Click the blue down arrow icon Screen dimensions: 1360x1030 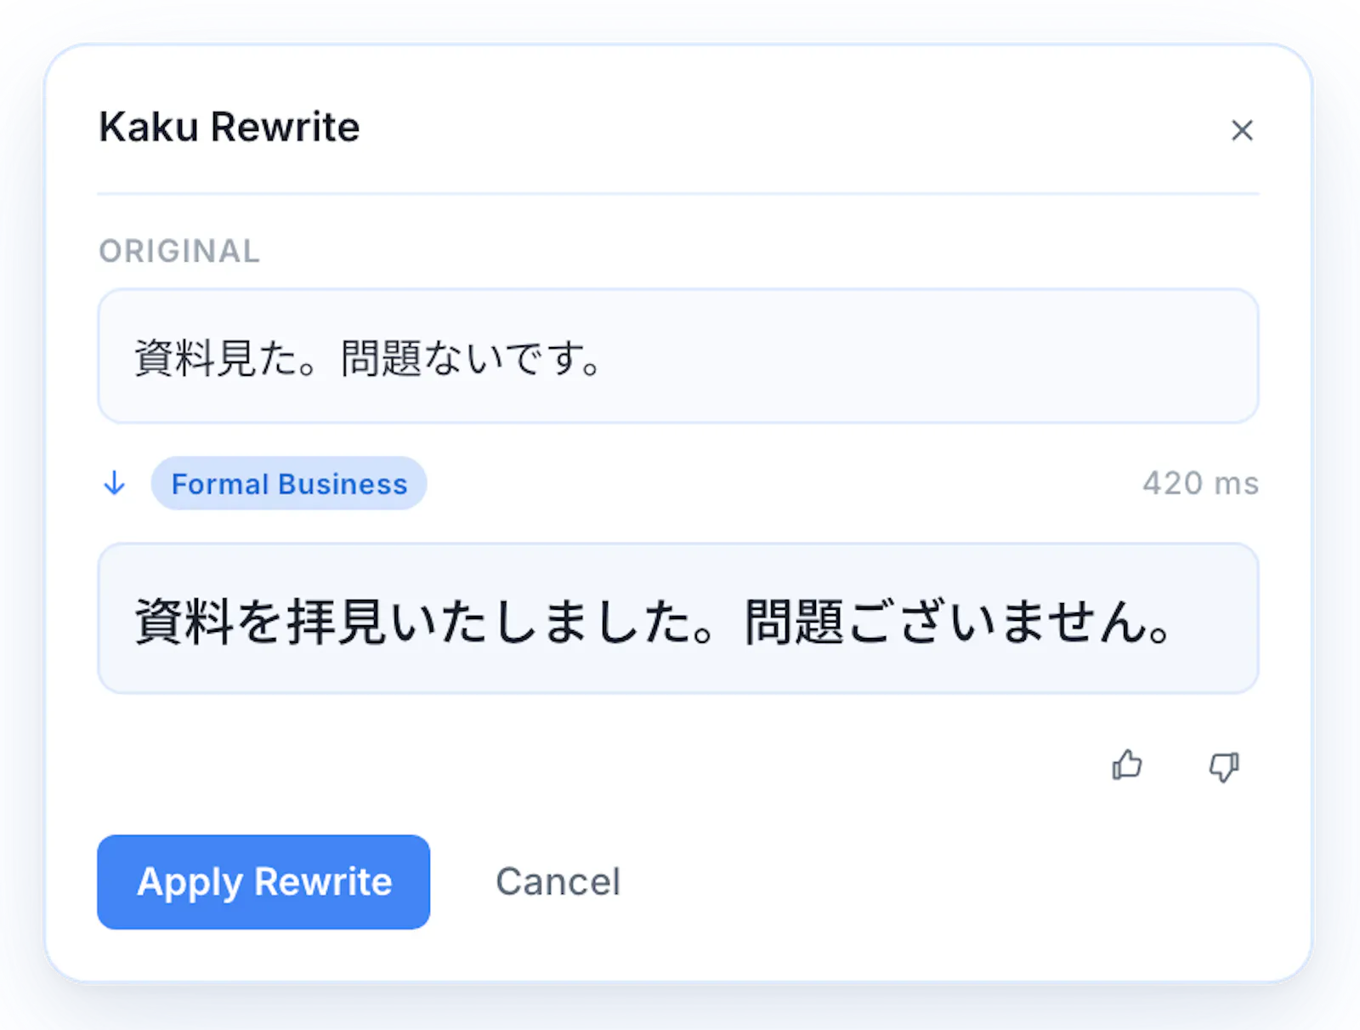click(x=115, y=483)
